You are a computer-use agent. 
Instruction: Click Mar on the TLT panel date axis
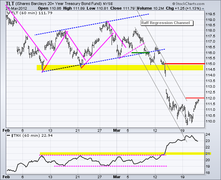point(117,130)
